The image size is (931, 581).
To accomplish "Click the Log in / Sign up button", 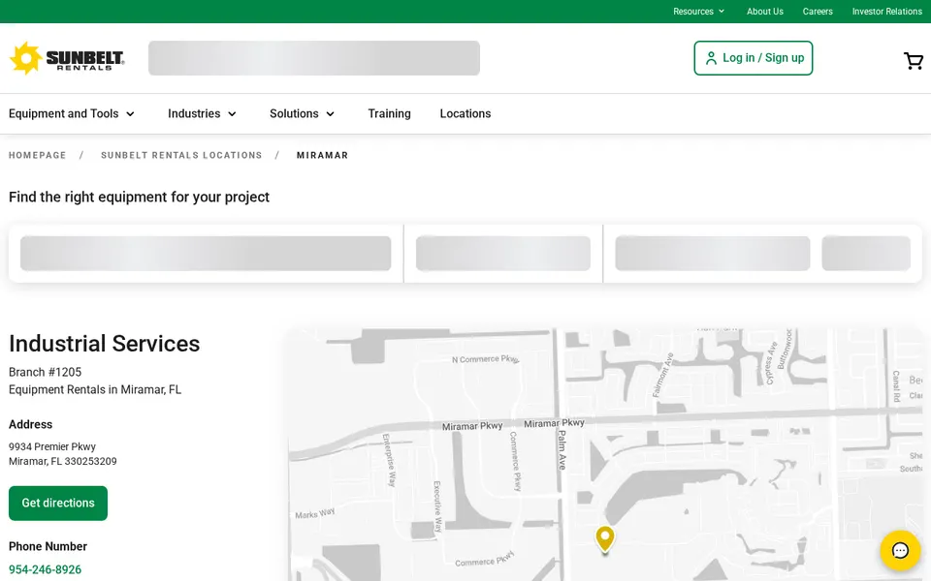I will (x=753, y=58).
